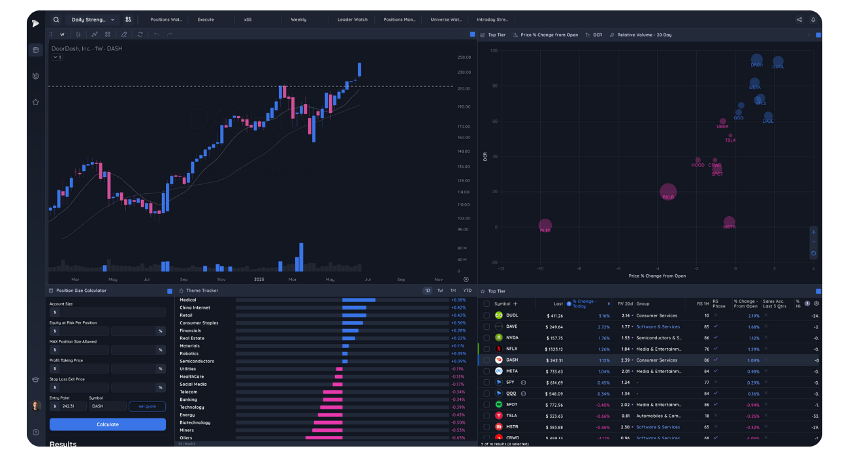The image size is (849, 457).
Task: Expand the Daily Strength workspace dropdown
Action: pyautogui.click(x=92, y=20)
